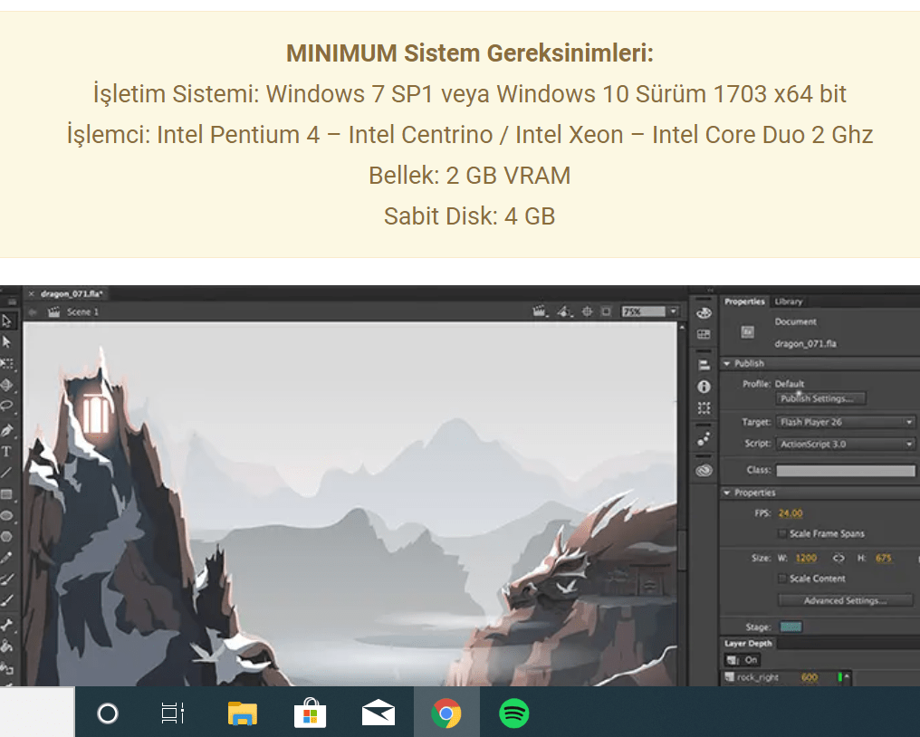Select the Lasso tool

tap(7, 406)
